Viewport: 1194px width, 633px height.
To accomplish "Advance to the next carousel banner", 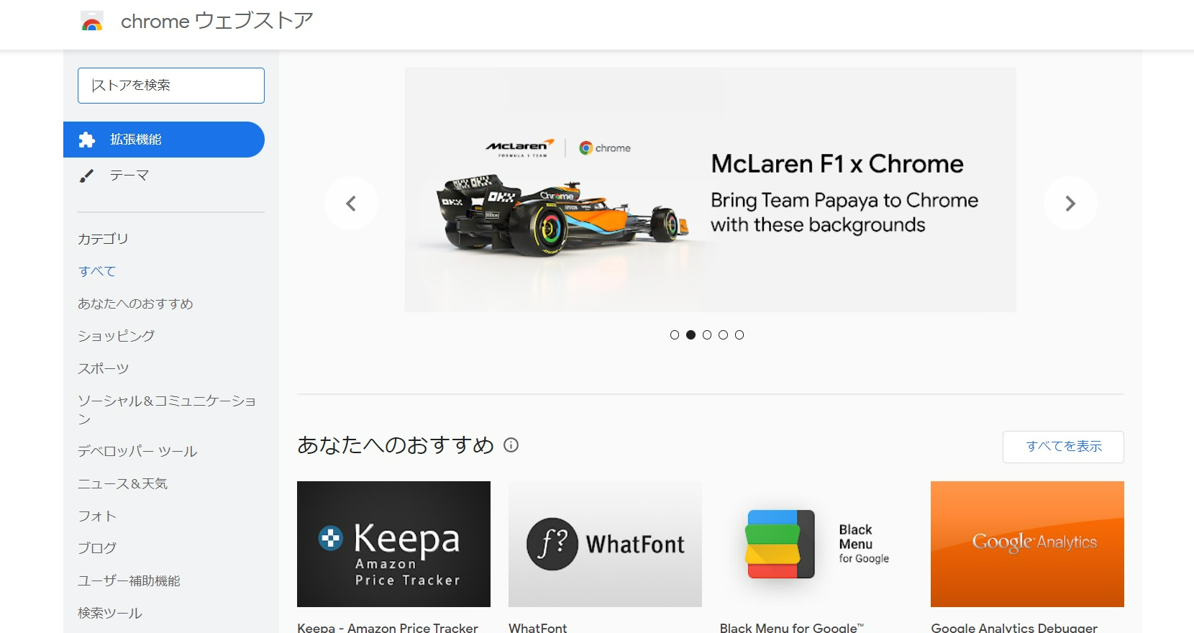I will [x=1070, y=204].
